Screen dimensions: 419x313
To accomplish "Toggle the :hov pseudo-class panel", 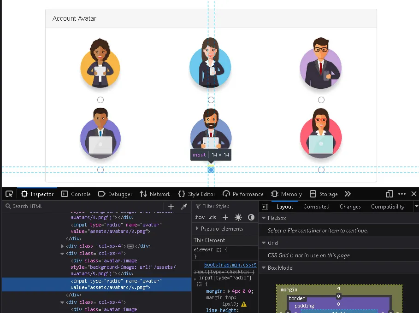I will click(200, 217).
